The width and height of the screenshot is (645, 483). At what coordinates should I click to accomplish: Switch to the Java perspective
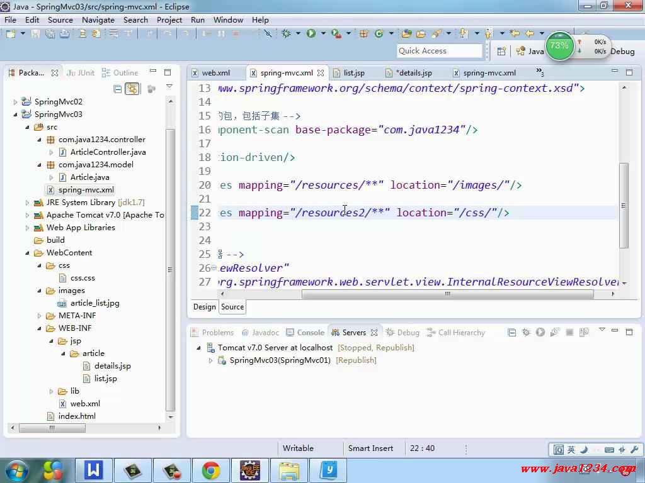click(x=530, y=52)
